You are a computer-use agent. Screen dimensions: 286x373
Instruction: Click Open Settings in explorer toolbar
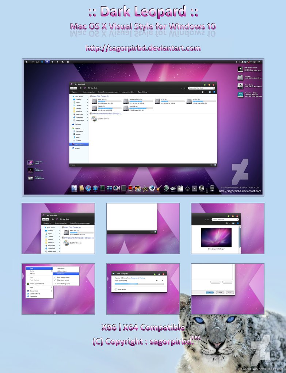click(142, 92)
